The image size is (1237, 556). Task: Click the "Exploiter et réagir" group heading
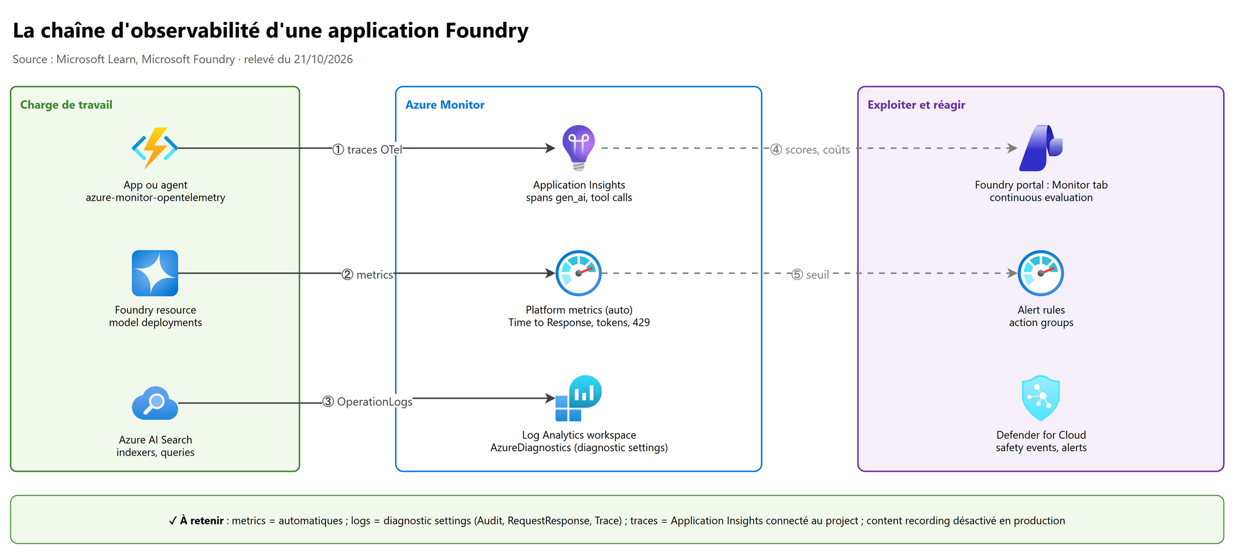click(x=917, y=105)
